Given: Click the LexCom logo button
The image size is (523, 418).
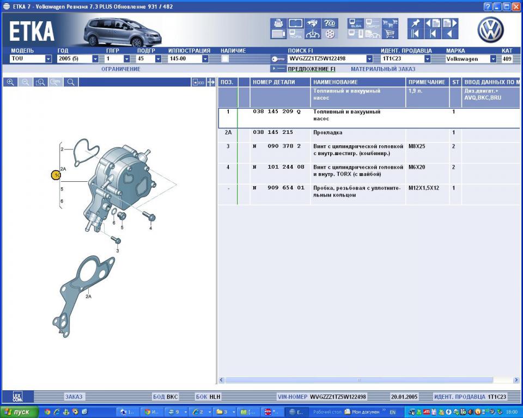Looking at the screenshot, I should tap(17, 397).
